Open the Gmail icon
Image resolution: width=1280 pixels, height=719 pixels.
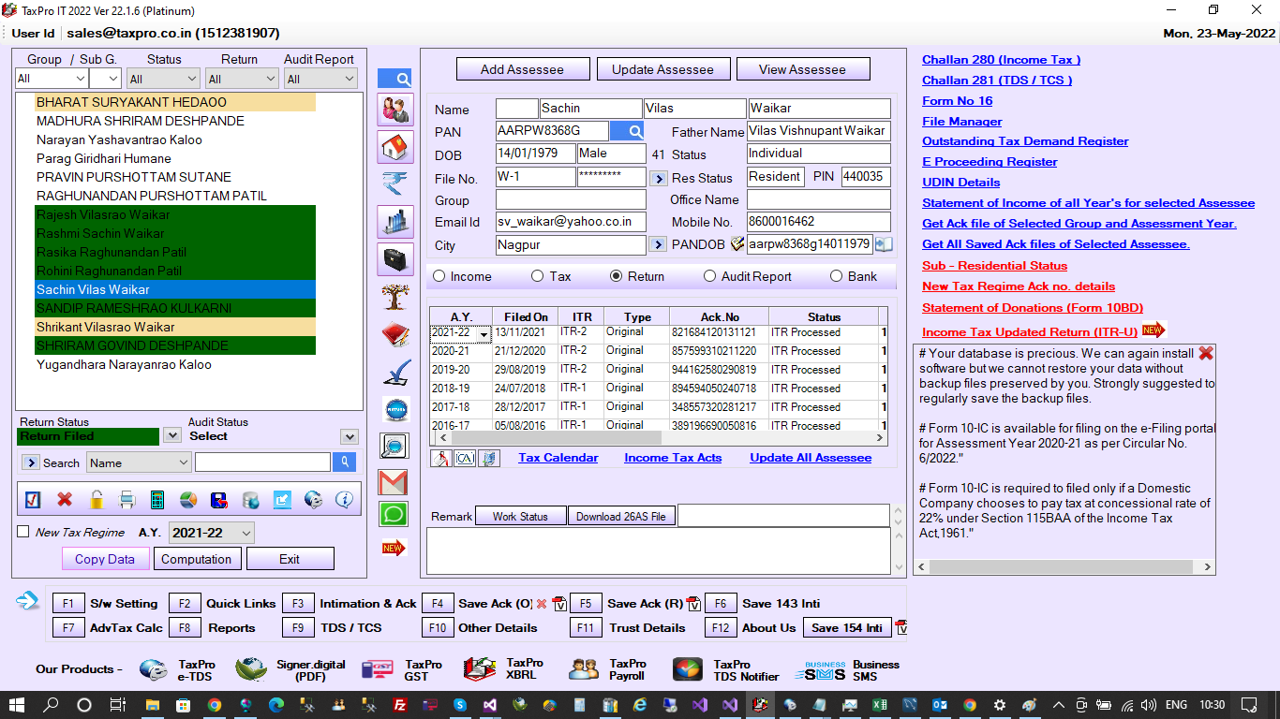pos(394,482)
